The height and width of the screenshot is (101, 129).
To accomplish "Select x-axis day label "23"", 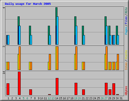I will click(x=91, y=98).
